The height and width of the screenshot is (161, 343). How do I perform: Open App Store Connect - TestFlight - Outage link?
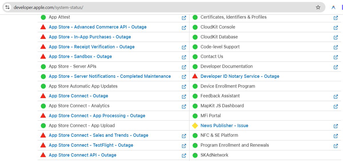coord(91,145)
